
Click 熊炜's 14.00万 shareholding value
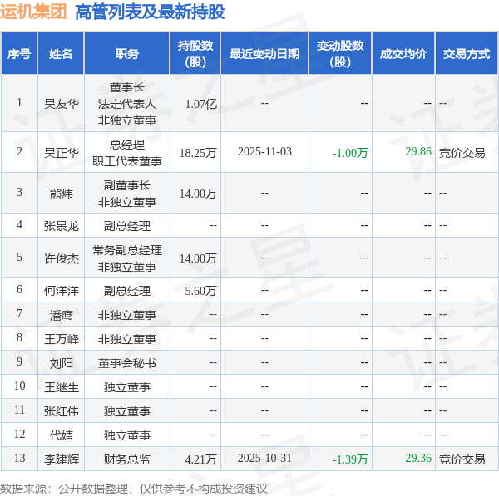tap(198, 194)
